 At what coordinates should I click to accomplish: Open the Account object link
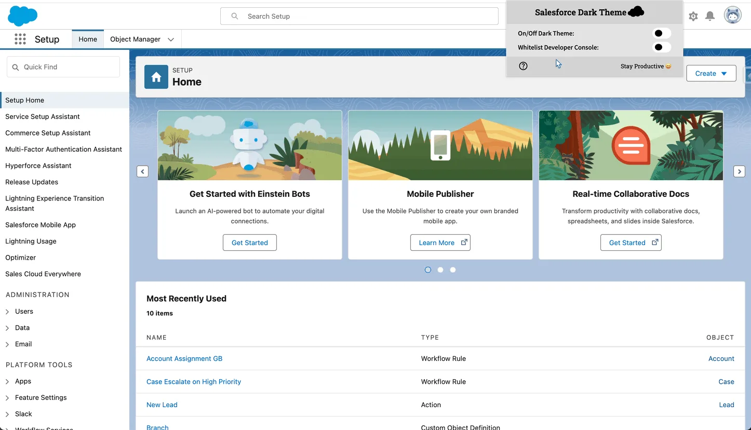(721, 359)
